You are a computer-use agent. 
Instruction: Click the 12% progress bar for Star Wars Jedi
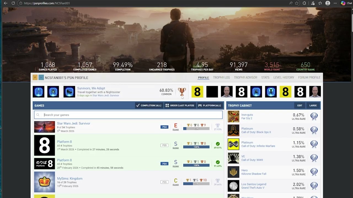point(196,129)
